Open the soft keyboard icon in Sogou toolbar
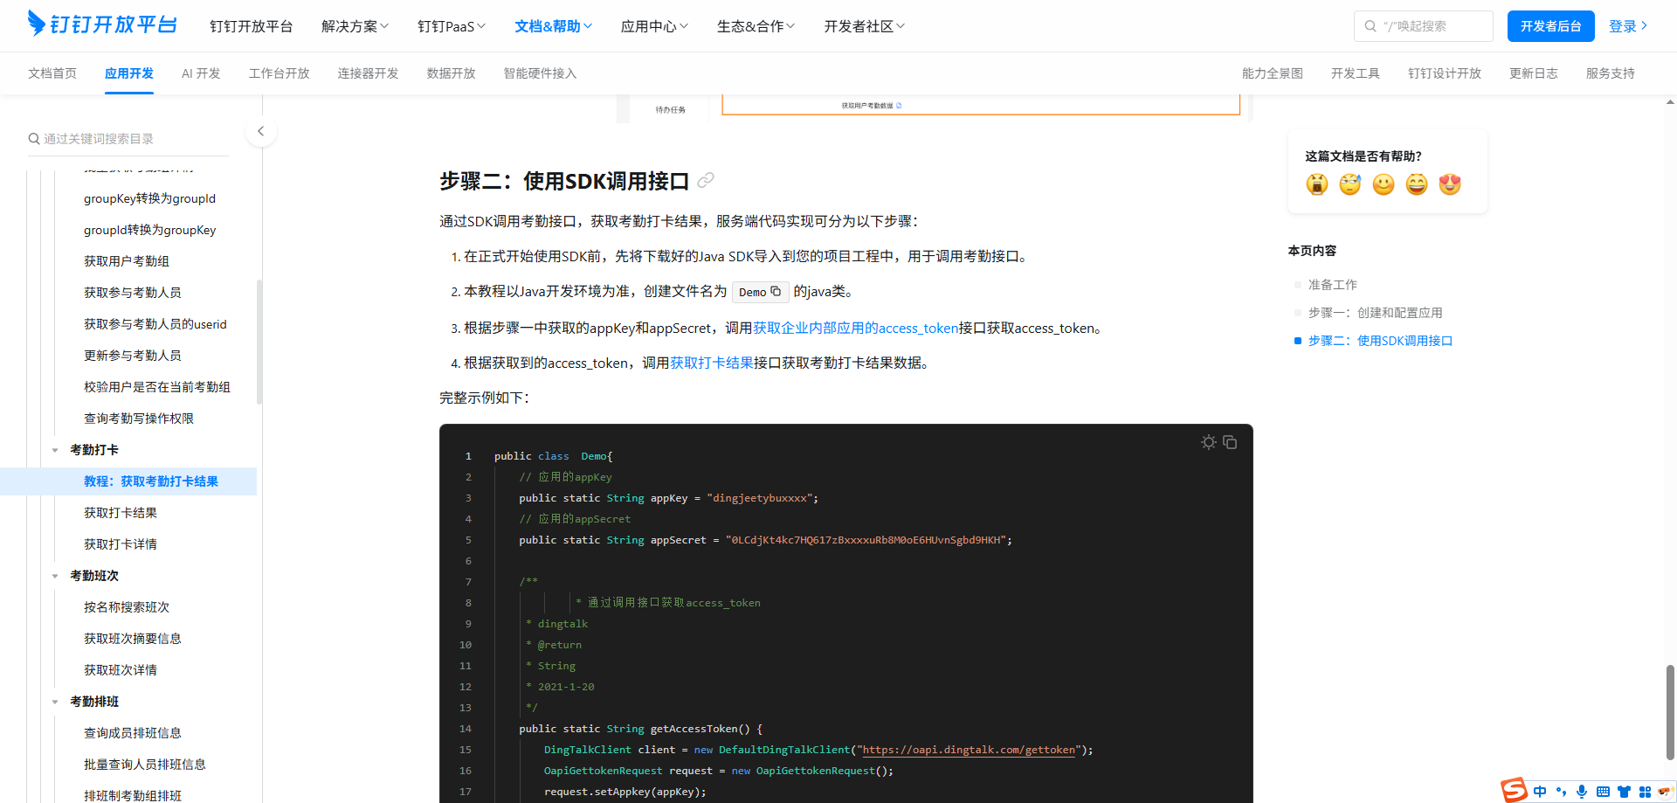This screenshot has width=1677, height=803. [1603, 792]
